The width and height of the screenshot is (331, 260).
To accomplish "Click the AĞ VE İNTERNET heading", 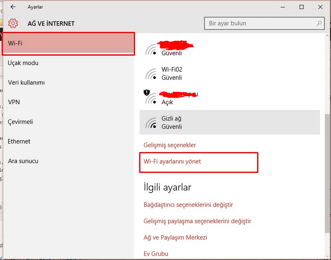I will point(51,24).
